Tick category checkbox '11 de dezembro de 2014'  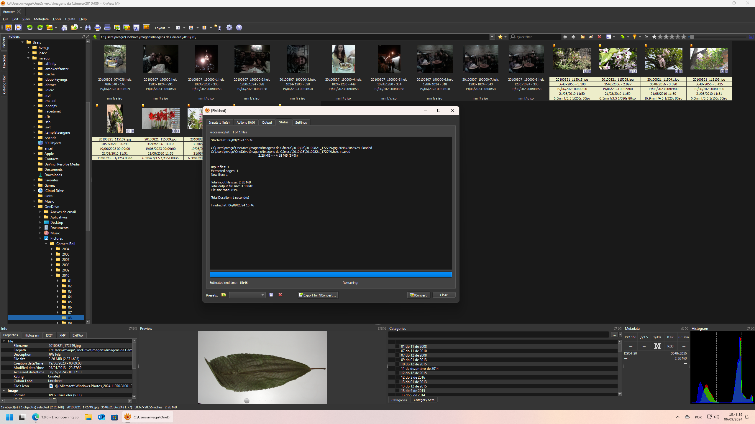[x=397, y=369]
